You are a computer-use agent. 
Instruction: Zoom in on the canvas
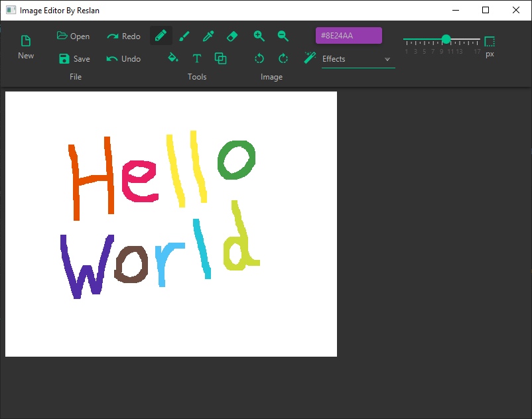pos(259,35)
